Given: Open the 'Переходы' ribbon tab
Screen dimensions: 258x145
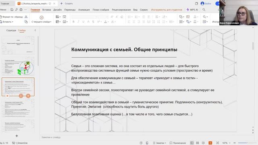Looking at the screenshot, I should pos(70,10).
